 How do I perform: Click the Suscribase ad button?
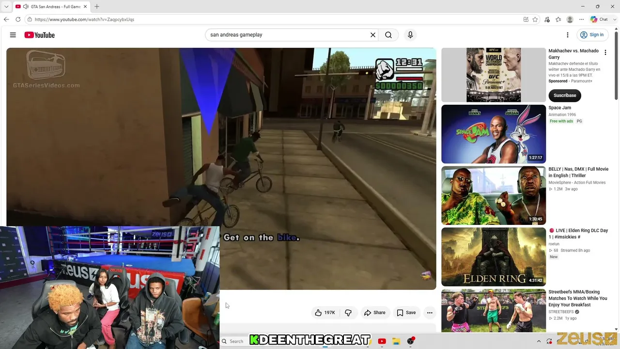click(x=565, y=95)
